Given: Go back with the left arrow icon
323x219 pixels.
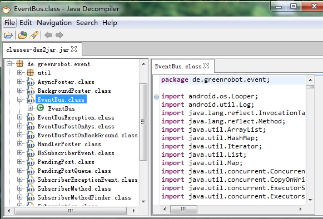Looking at the screenshot, I should click(48, 35).
